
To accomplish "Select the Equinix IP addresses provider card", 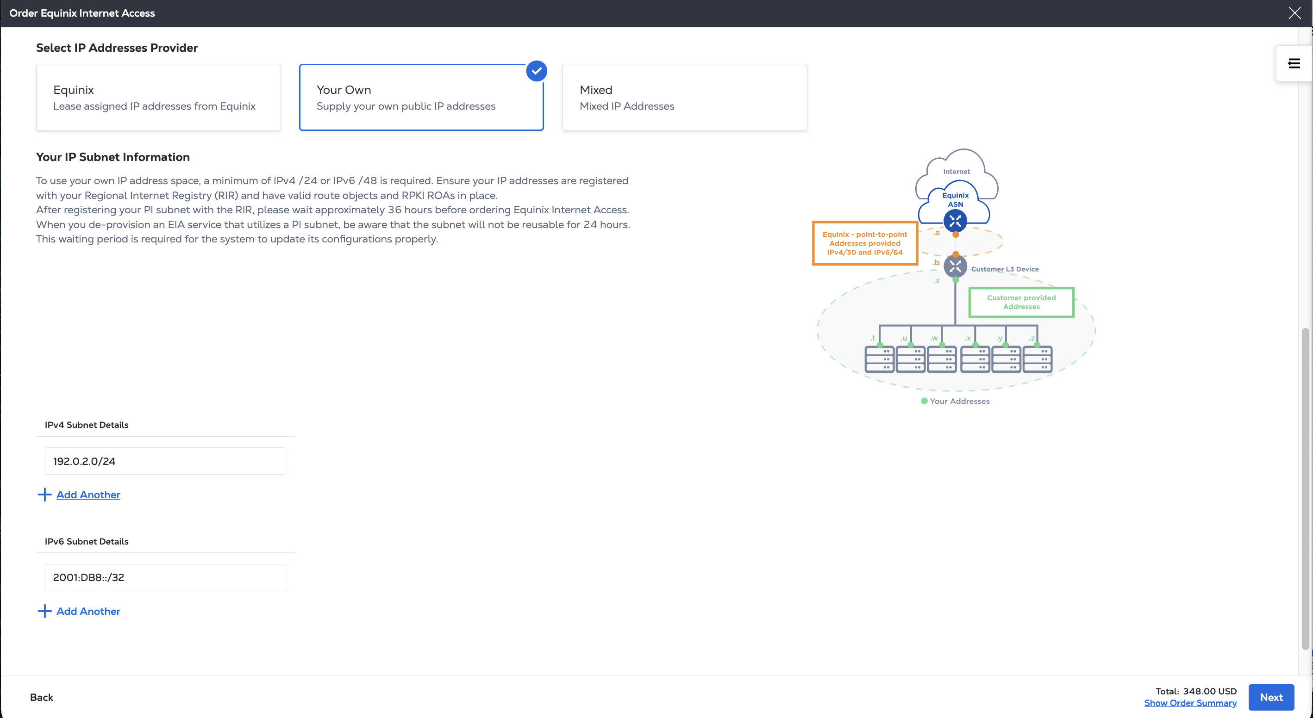I will [x=158, y=97].
